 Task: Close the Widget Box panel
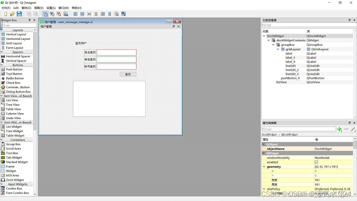click(x=34, y=20)
